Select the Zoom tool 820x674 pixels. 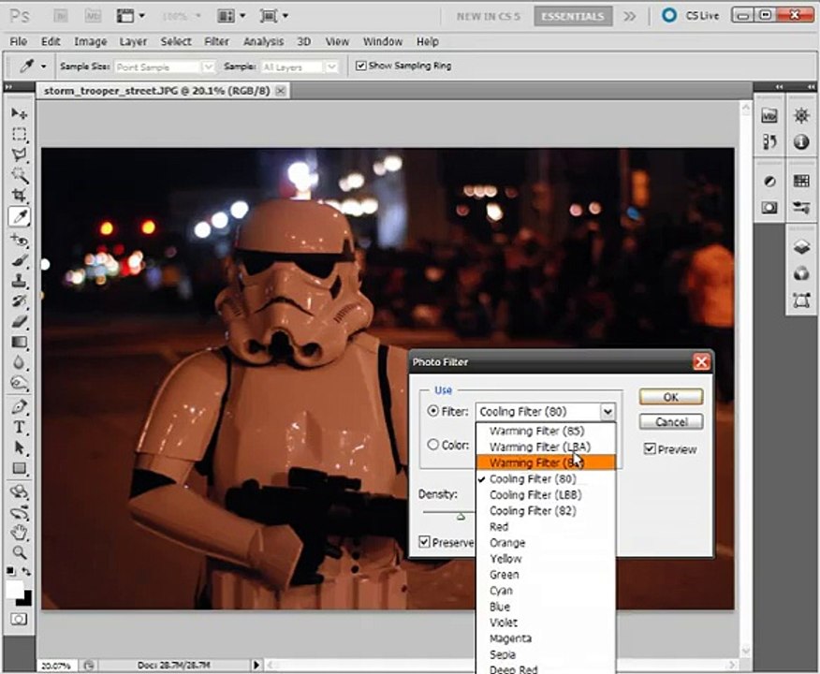tap(20, 552)
